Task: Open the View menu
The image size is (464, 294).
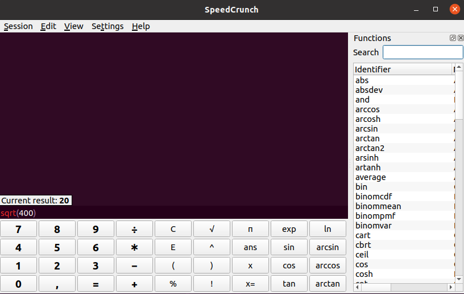Action: (74, 26)
